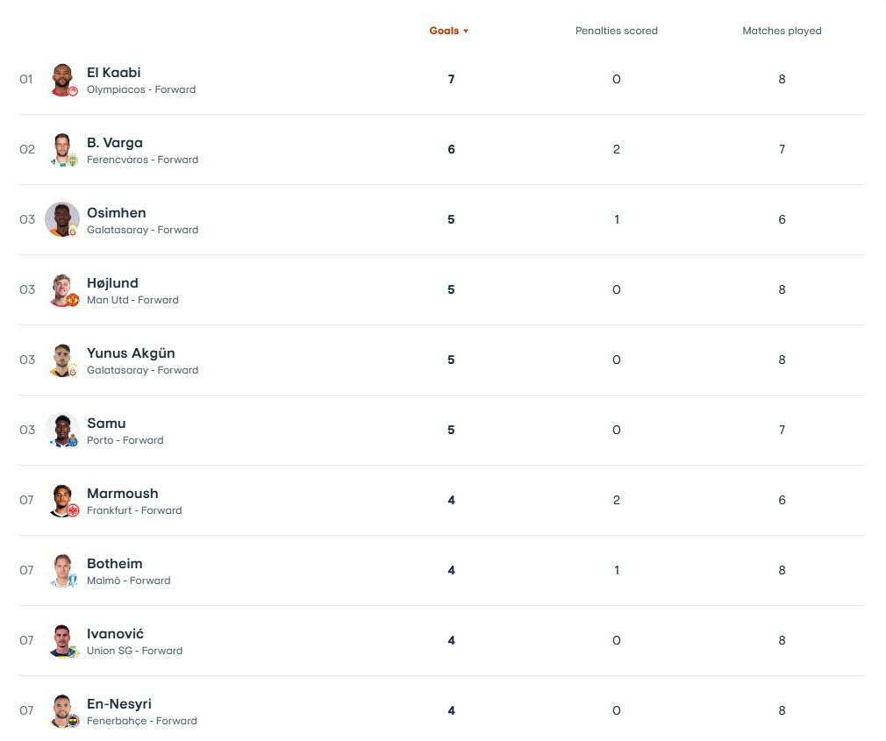Click En-Nesyri name link
The image size is (886, 741).
(x=118, y=704)
